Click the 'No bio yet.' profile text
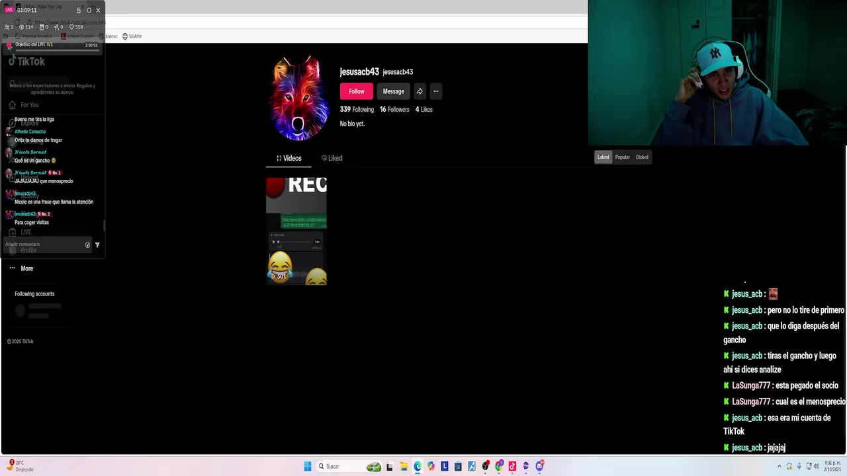 tap(352, 124)
